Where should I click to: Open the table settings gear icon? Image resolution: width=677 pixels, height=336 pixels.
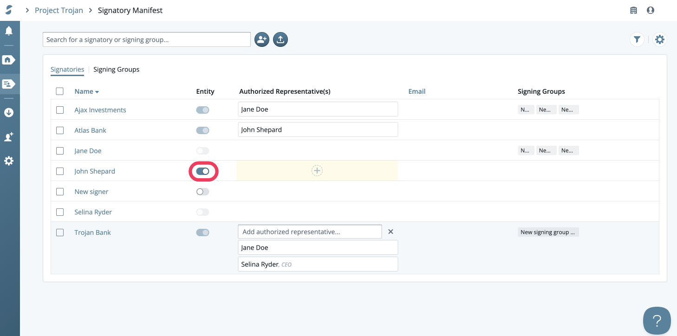pyautogui.click(x=660, y=39)
